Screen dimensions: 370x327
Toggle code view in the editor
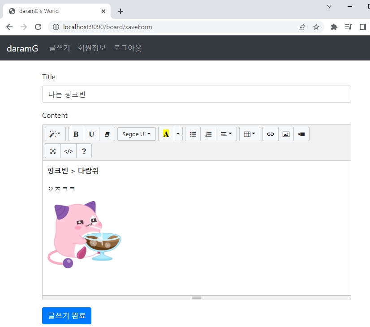(69, 151)
